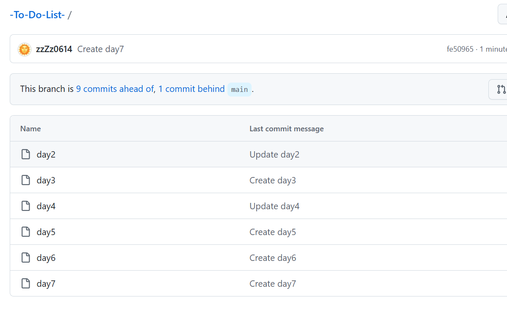
Task: Open the "Create day7" latest commit message
Action: coord(101,49)
